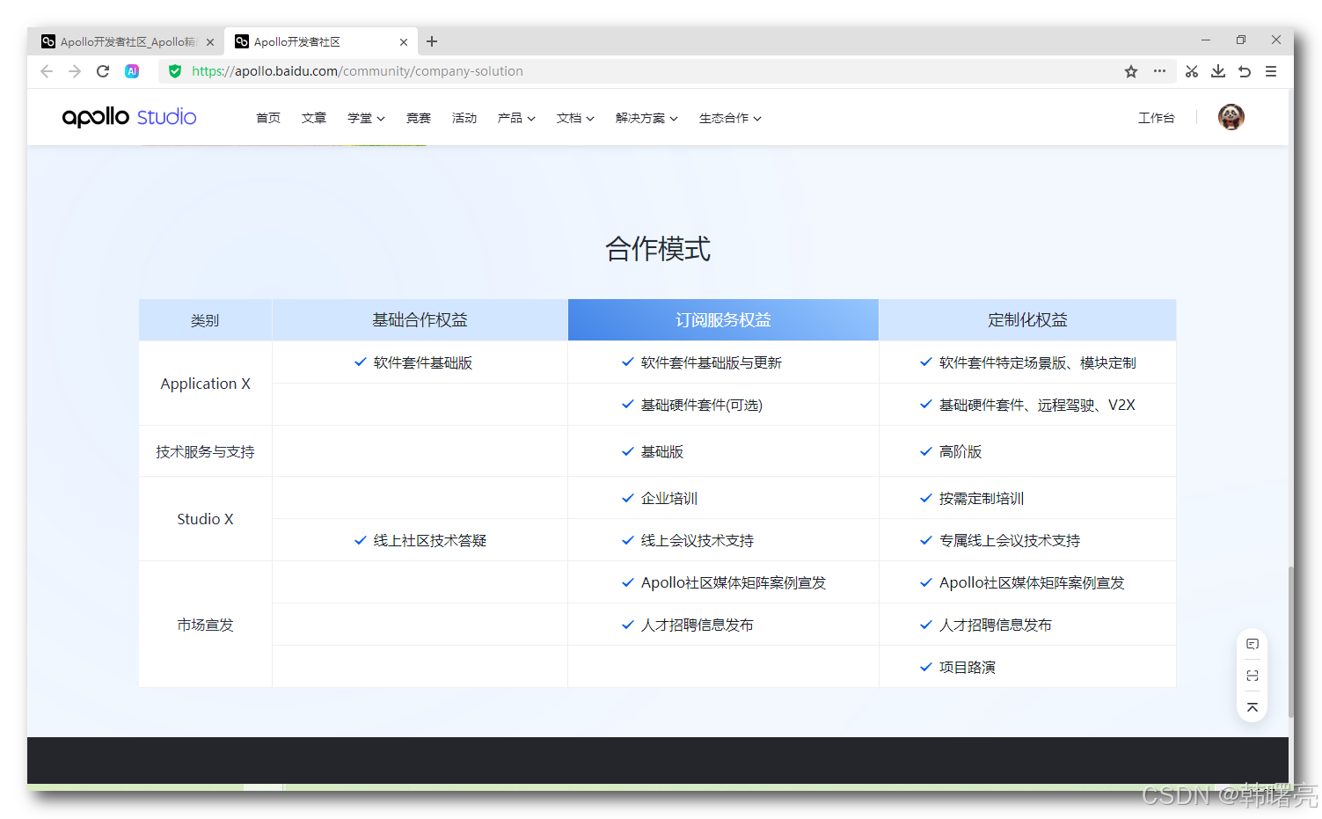Open the browser downloads icon
Viewport: 1322px width, 819px height.
coord(1218,71)
